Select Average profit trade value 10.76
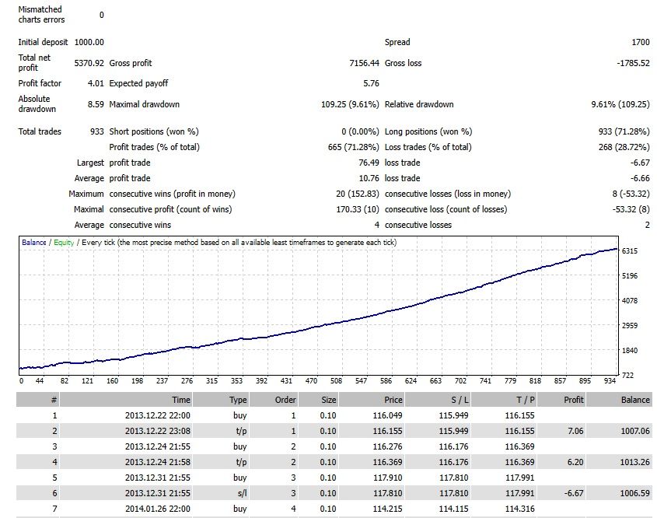 click(x=369, y=178)
